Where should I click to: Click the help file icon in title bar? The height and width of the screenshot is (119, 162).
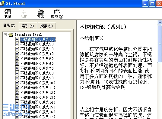click(2, 3)
